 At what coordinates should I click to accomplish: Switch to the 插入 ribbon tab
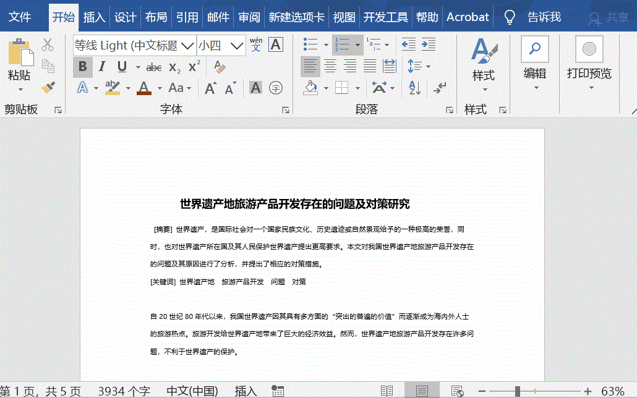pyautogui.click(x=94, y=17)
